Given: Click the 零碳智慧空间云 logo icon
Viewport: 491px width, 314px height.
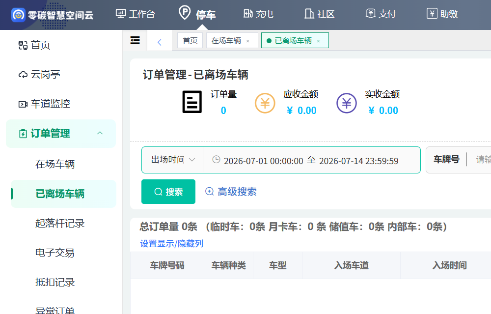Looking at the screenshot, I should click(18, 15).
